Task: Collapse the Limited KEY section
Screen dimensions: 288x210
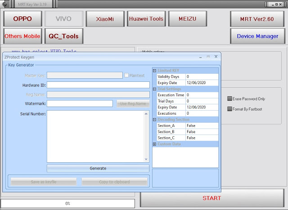Action: pyautogui.click(x=154, y=71)
